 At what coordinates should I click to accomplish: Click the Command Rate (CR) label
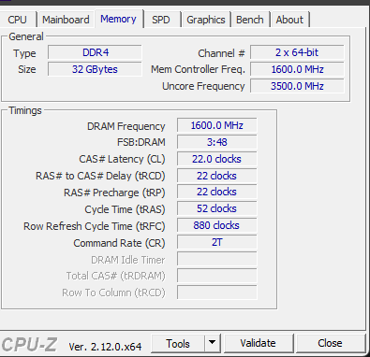coord(119,243)
